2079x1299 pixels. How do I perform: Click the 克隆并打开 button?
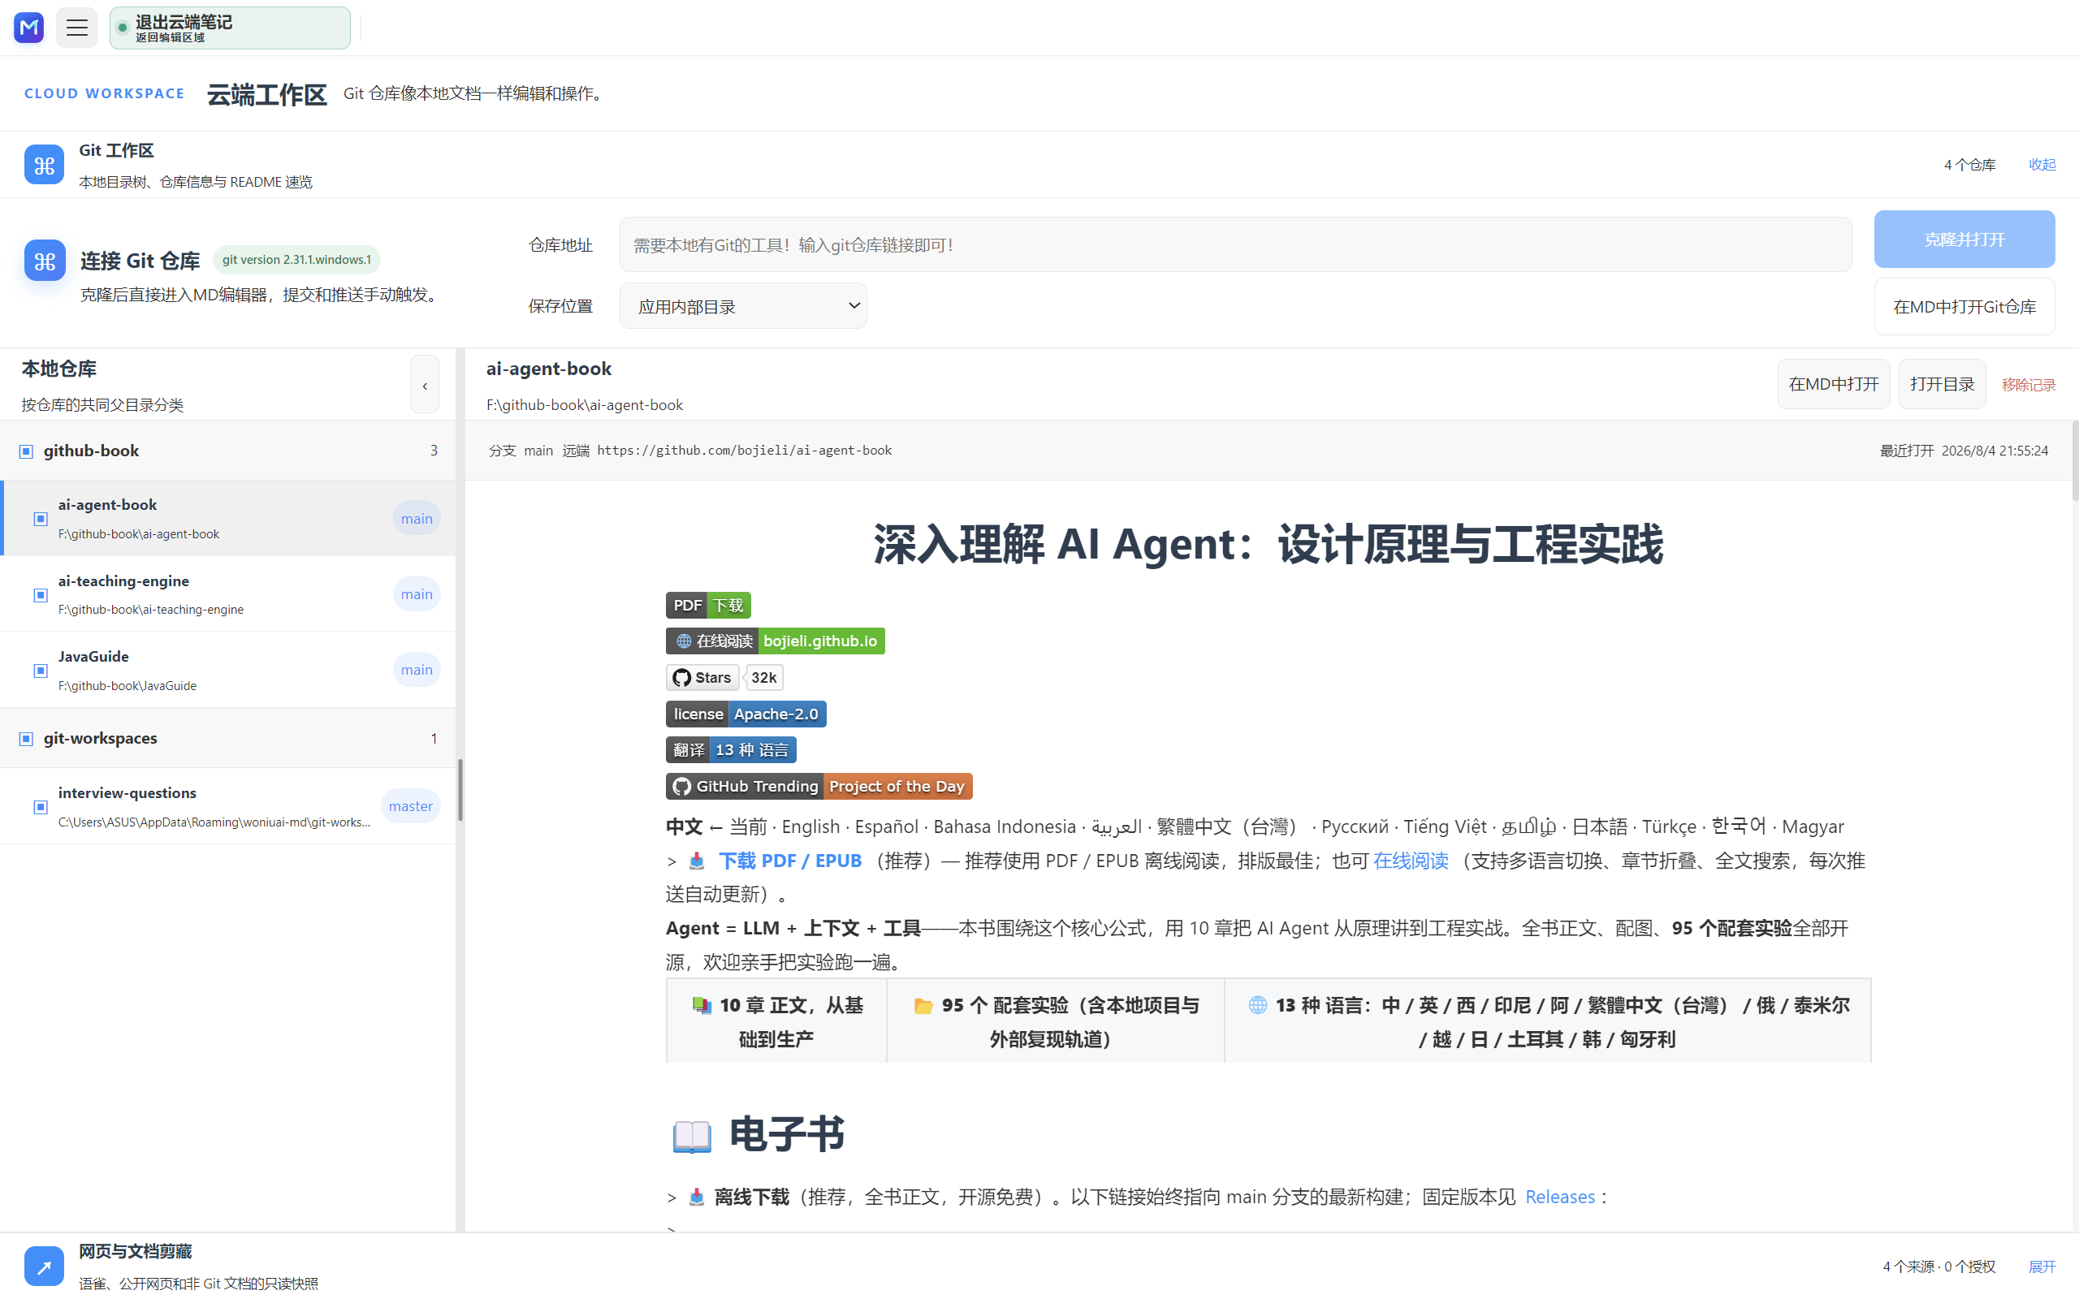[1964, 239]
